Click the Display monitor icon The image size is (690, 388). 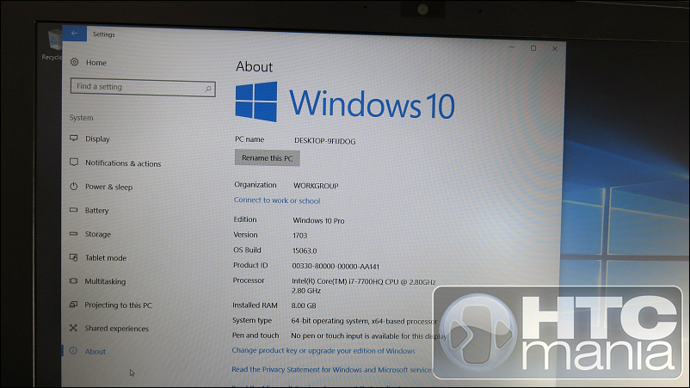[x=74, y=139]
